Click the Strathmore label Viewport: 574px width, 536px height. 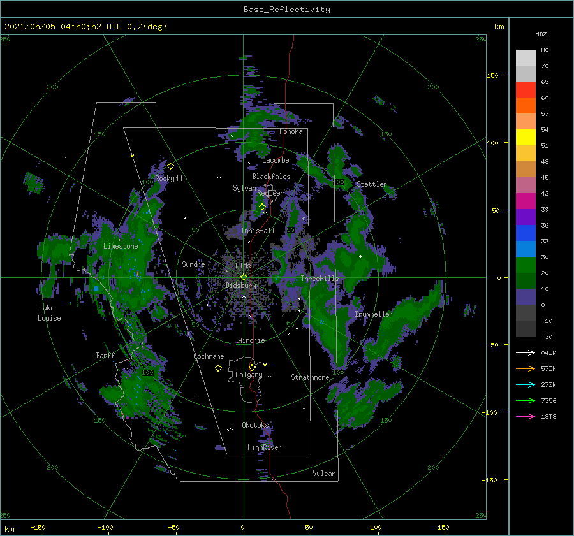[310, 377]
